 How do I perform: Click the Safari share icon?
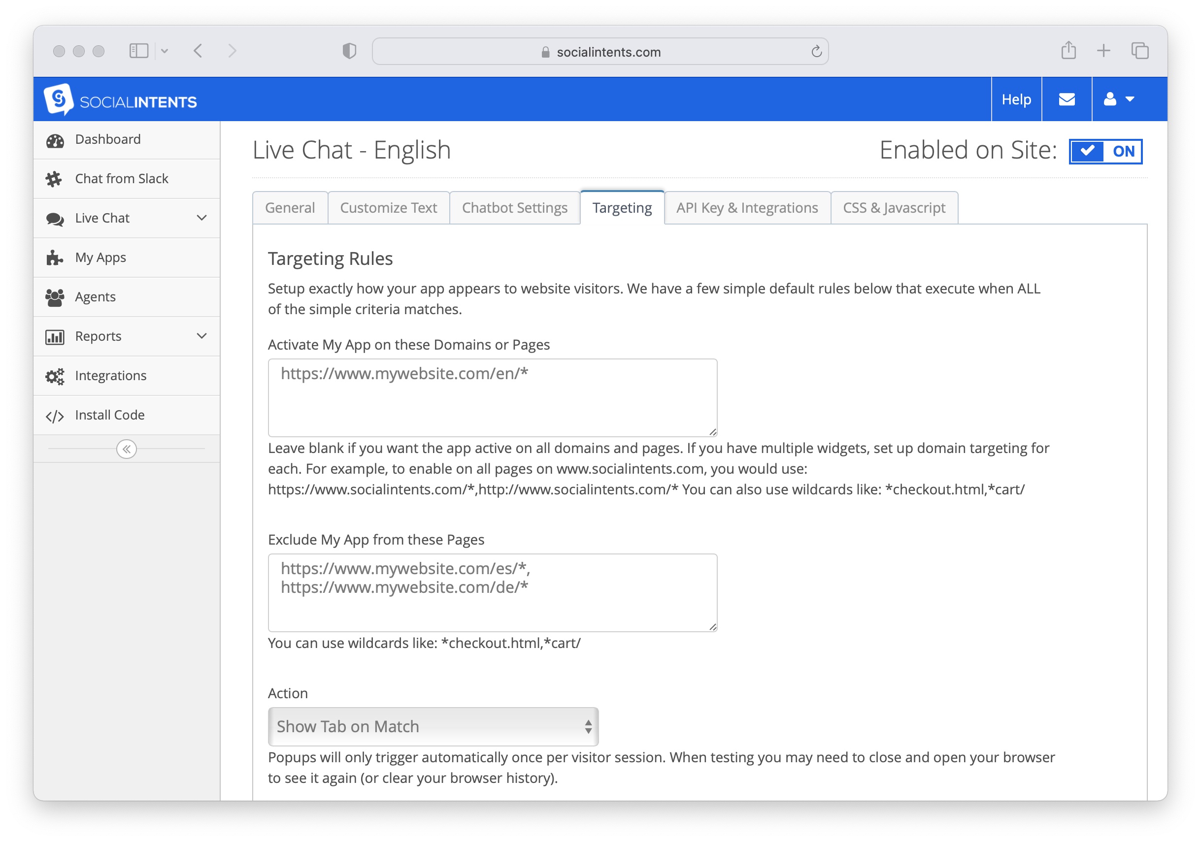[1068, 51]
